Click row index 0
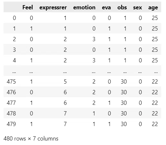166x145 pixels. point(14,18)
